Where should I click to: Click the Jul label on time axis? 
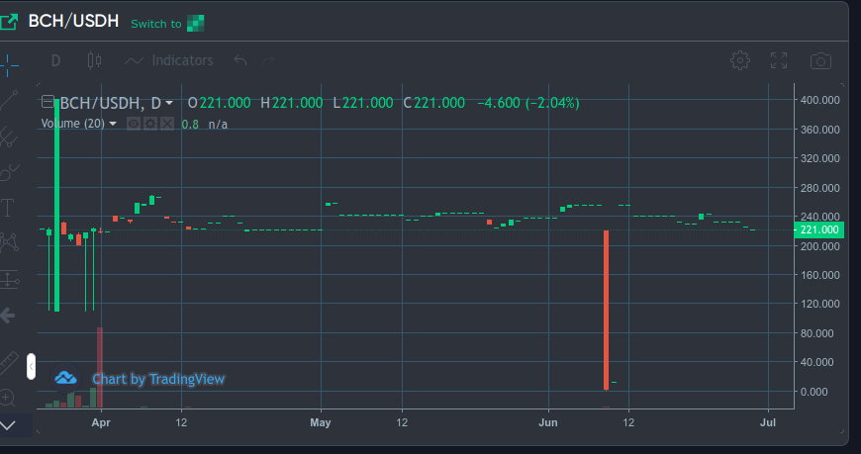pos(768,422)
